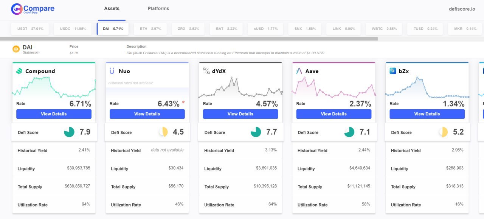Select the WBTC asset tab

coord(384,29)
